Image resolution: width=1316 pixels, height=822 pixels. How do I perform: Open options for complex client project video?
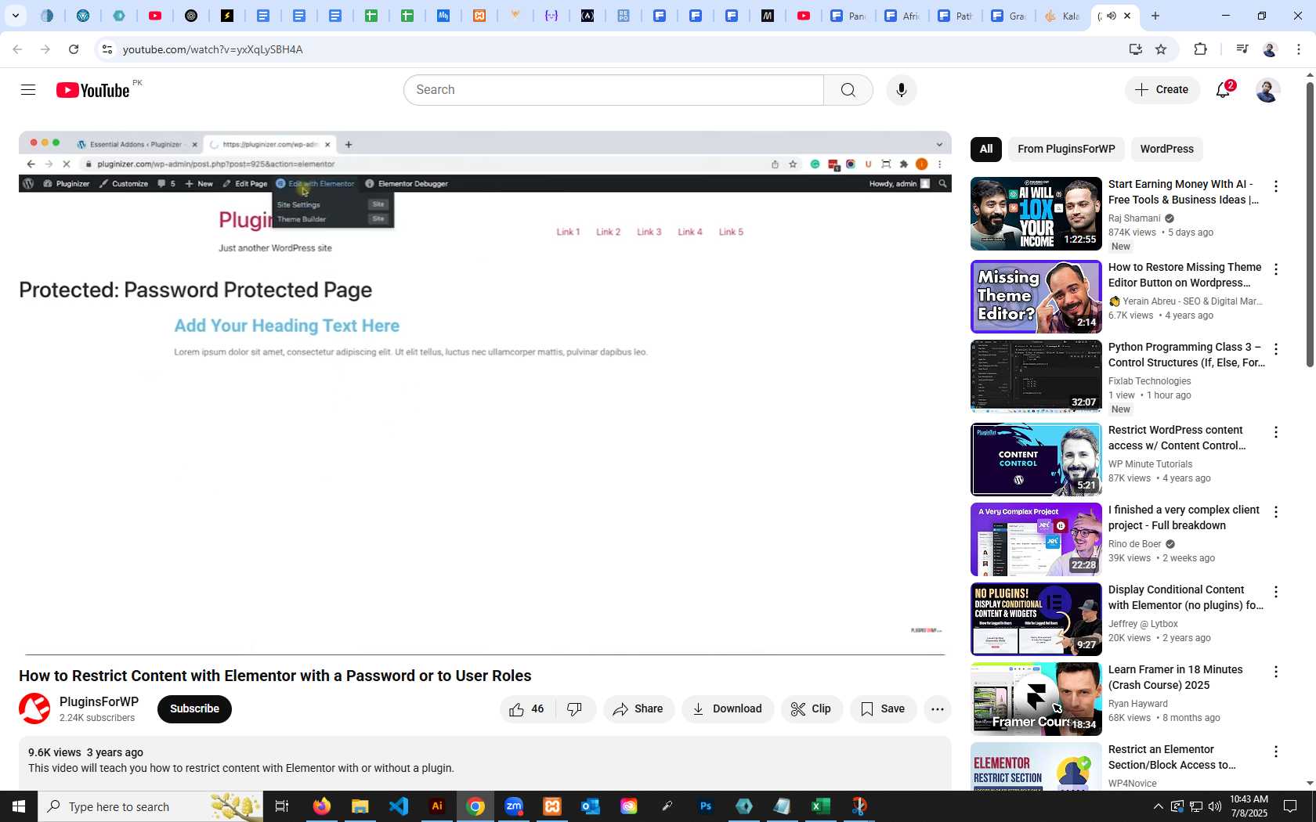(x=1276, y=512)
